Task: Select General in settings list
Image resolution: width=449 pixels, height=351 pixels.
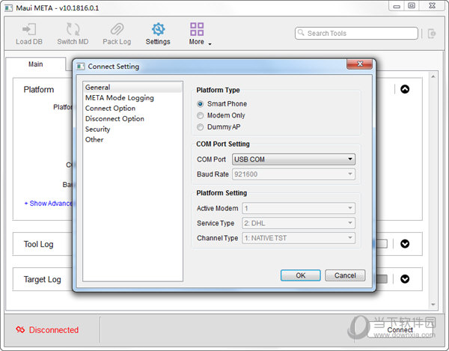Action: pyautogui.click(x=132, y=88)
